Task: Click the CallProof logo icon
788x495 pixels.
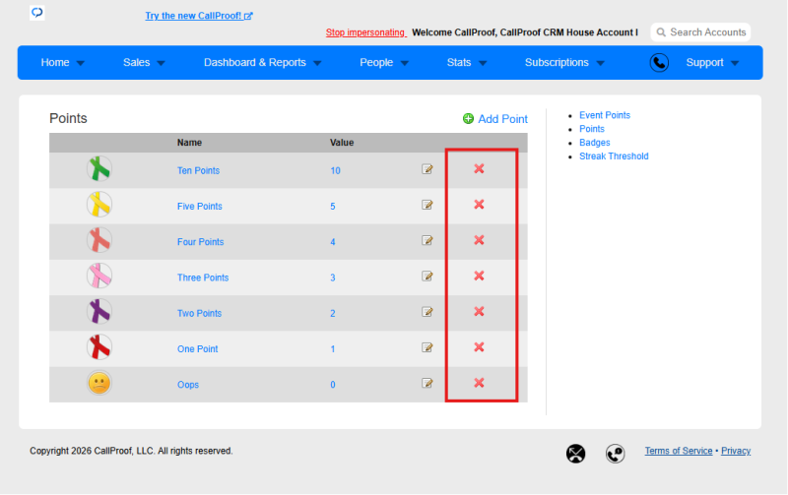Action: tap(37, 13)
